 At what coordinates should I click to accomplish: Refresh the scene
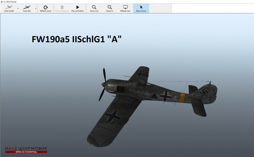45,7
